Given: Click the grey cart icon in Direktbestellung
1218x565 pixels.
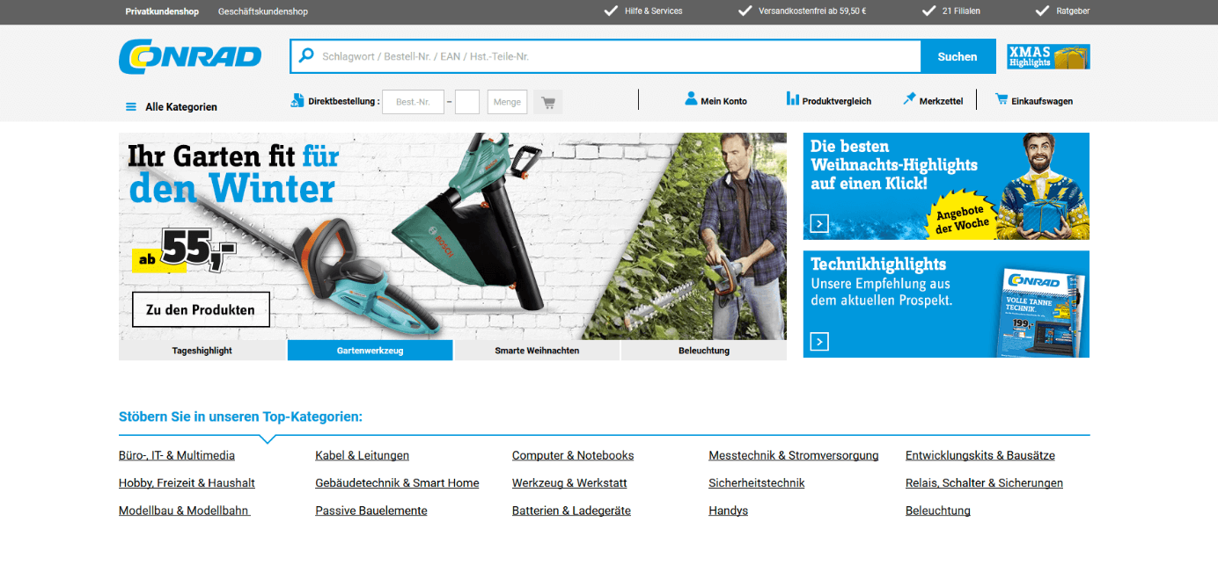Looking at the screenshot, I should (x=548, y=102).
